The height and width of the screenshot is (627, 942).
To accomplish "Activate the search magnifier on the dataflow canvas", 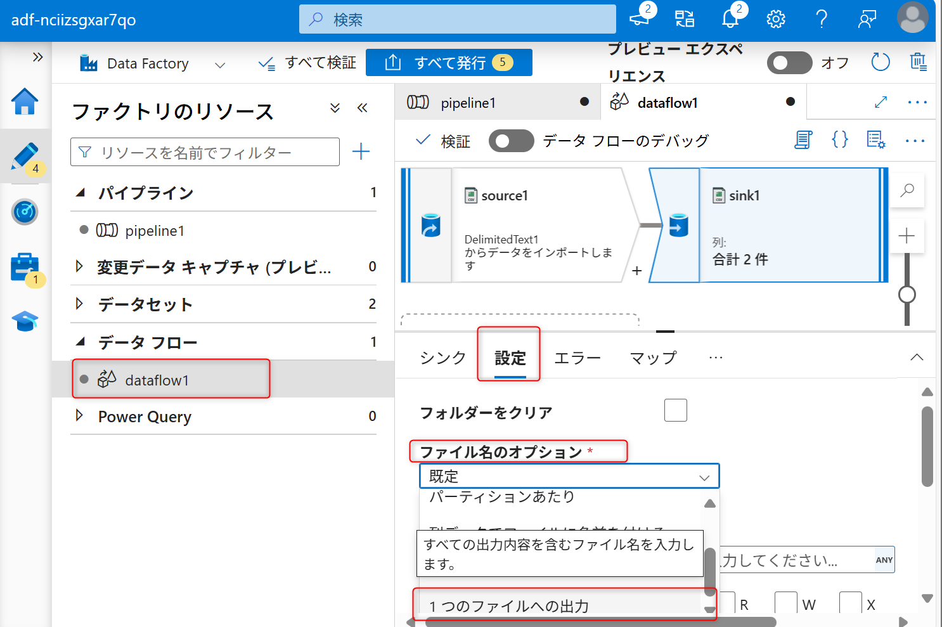I will click(x=907, y=190).
